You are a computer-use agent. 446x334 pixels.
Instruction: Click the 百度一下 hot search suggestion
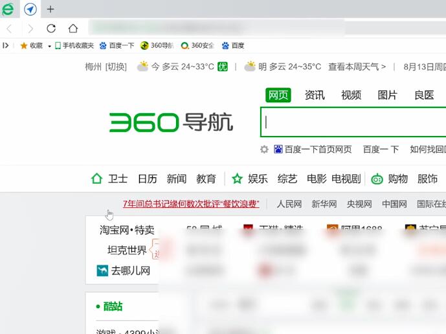coord(381,149)
